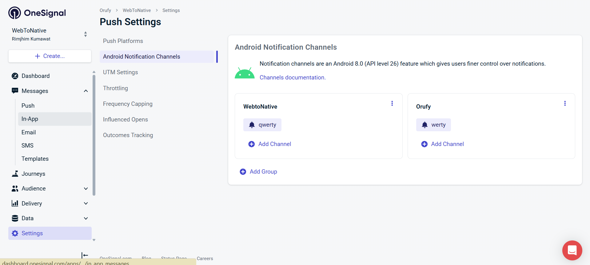Select the Outcomes Tracking tab
This screenshot has height=265, width=590.
click(157, 135)
